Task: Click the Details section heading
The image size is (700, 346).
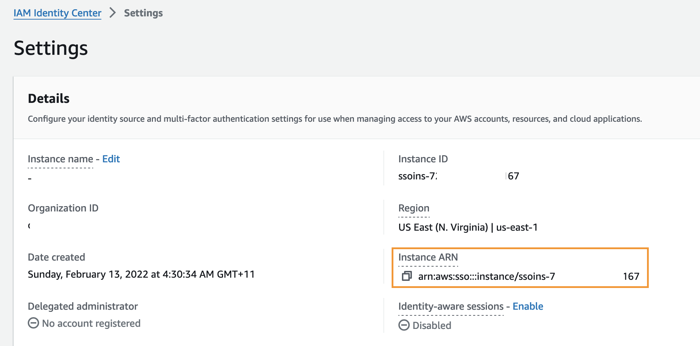Action: click(49, 99)
